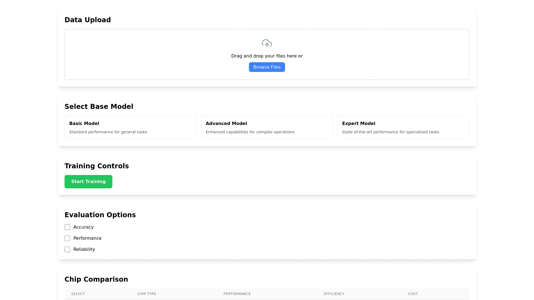Click the Select Base Model heading

click(99, 106)
